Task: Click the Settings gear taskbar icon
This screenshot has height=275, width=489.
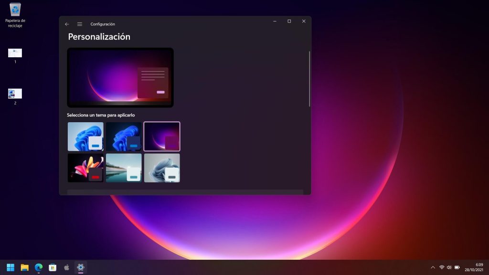Action: (80, 267)
